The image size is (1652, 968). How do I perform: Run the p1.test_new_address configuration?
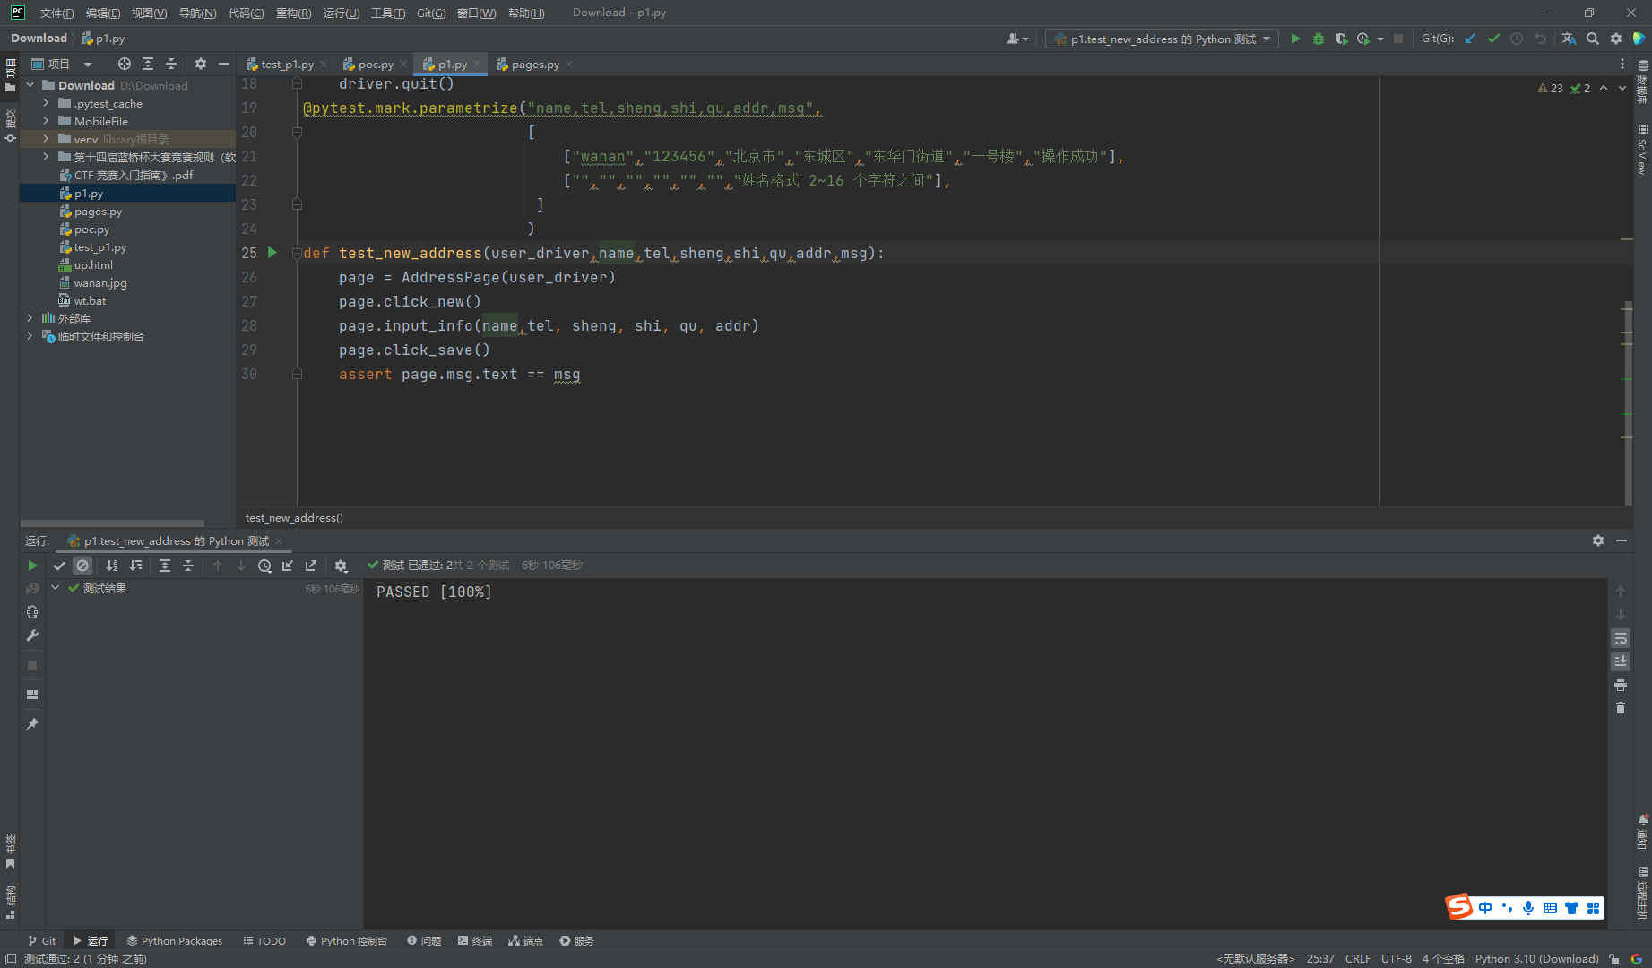(1295, 39)
